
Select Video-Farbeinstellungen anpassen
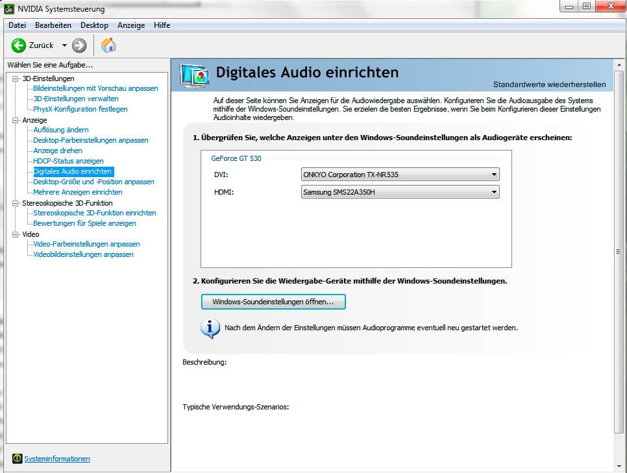point(87,245)
